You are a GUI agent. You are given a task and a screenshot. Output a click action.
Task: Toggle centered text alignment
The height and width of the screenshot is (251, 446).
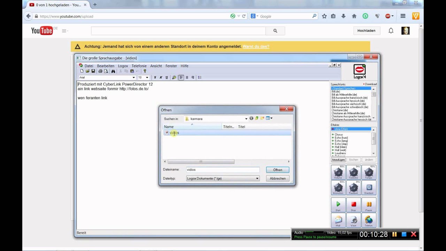click(x=187, y=77)
